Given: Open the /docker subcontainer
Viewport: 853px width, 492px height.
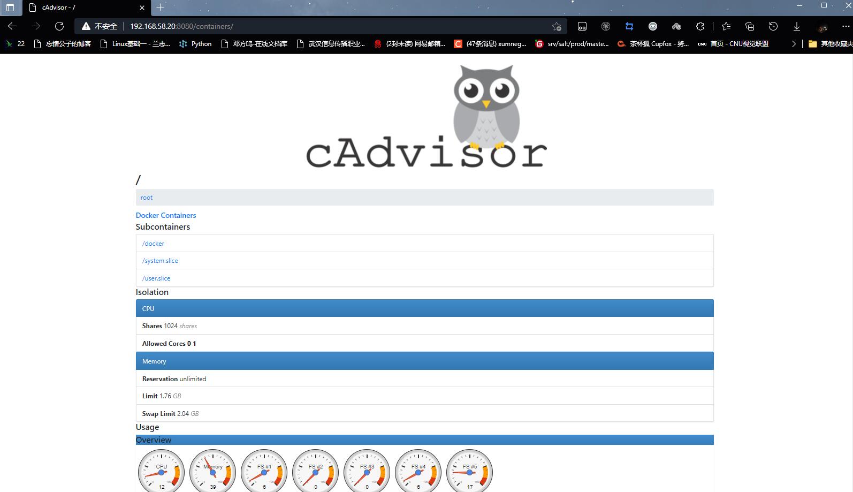Looking at the screenshot, I should pos(153,244).
